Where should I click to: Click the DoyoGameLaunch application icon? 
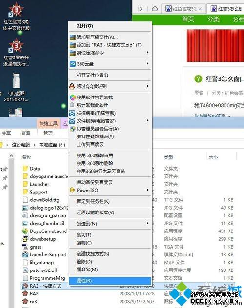click(x=25, y=231)
